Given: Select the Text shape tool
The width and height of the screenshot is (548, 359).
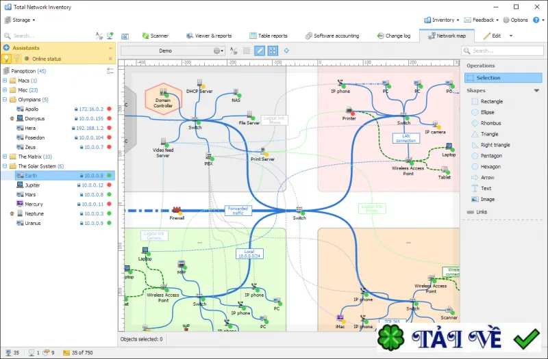Looking at the screenshot, I should coord(482,189).
